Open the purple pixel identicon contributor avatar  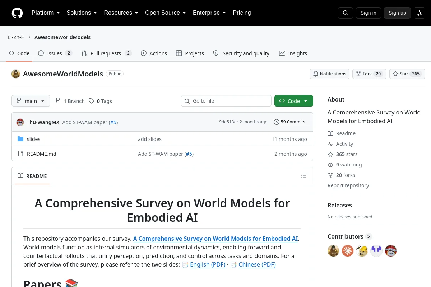pos(376,251)
